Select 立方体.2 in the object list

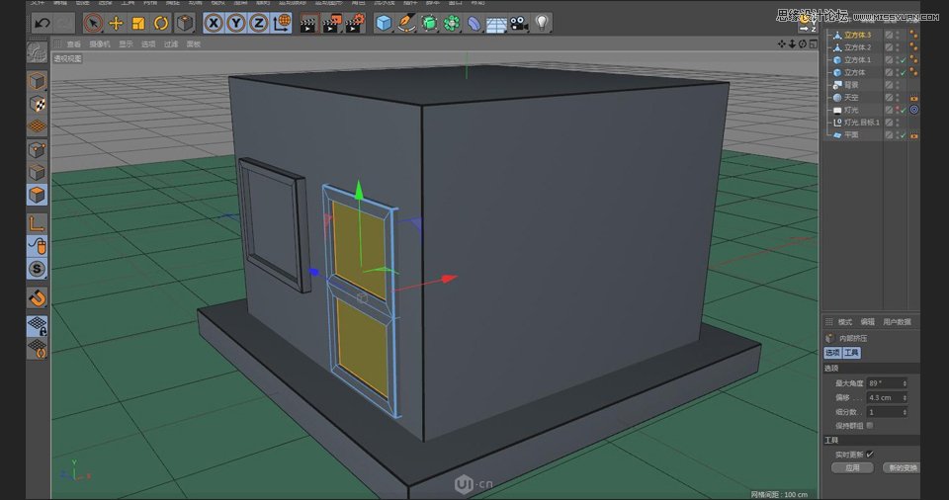[x=858, y=47]
